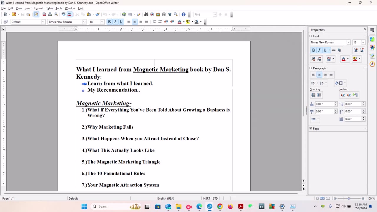Click the Save floppy disk icon

[22, 14]
